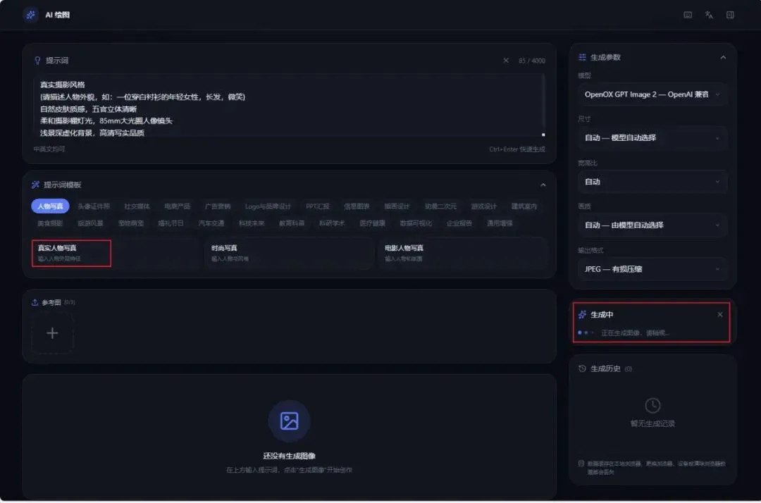Click the storage notice icon at history bottom

581,464
